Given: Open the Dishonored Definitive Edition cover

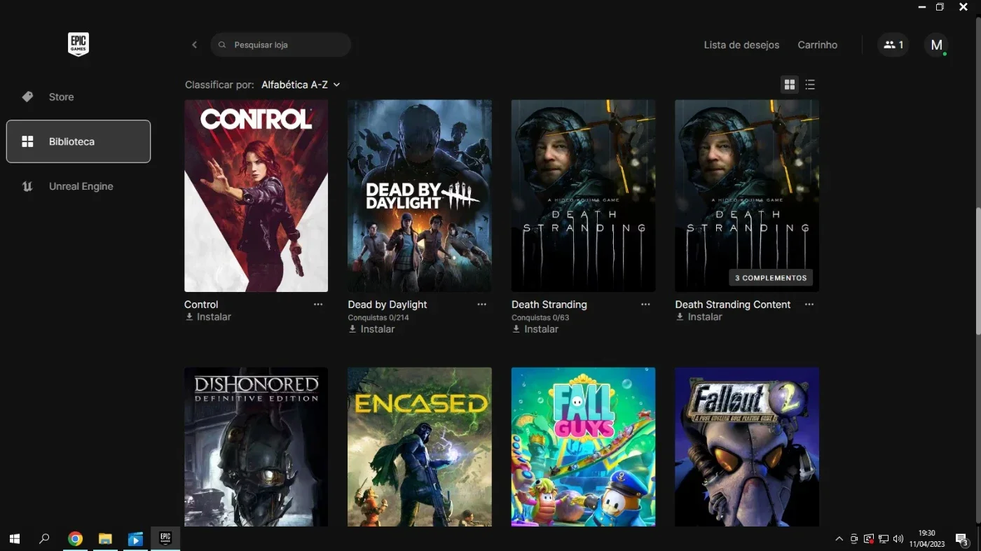Looking at the screenshot, I should click(x=256, y=447).
